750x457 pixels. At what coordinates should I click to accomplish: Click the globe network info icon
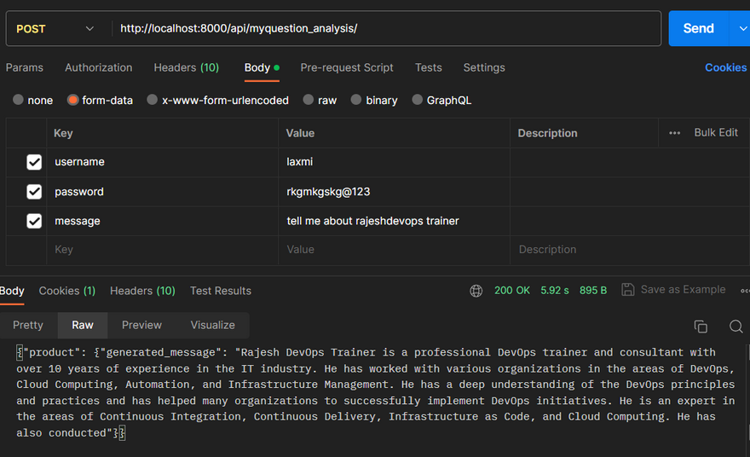pyautogui.click(x=476, y=291)
